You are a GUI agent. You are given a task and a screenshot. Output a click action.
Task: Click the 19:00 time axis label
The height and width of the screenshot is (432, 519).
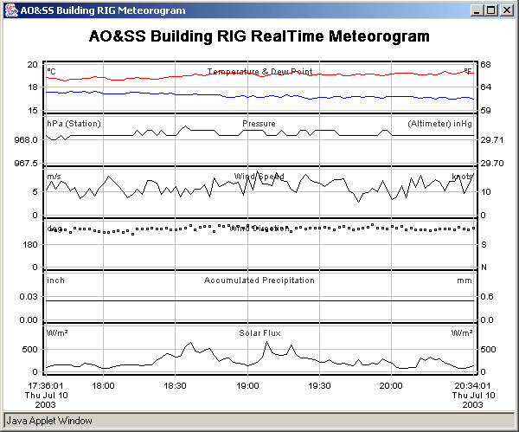point(247,385)
